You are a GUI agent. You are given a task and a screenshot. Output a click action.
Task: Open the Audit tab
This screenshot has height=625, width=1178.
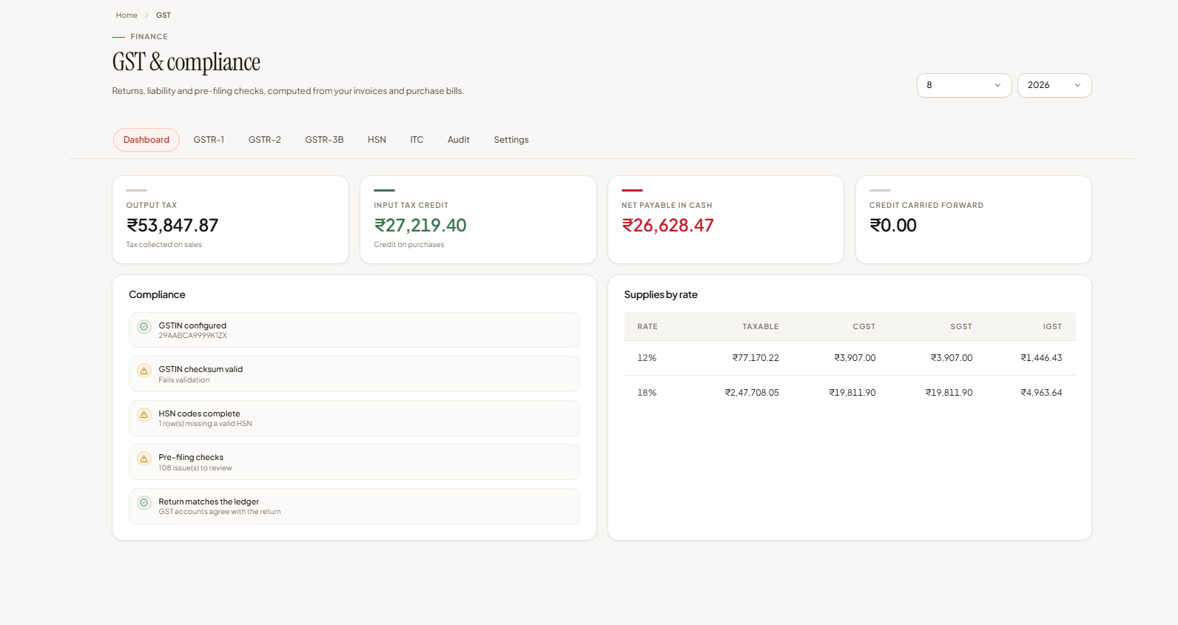pos(459,140)
